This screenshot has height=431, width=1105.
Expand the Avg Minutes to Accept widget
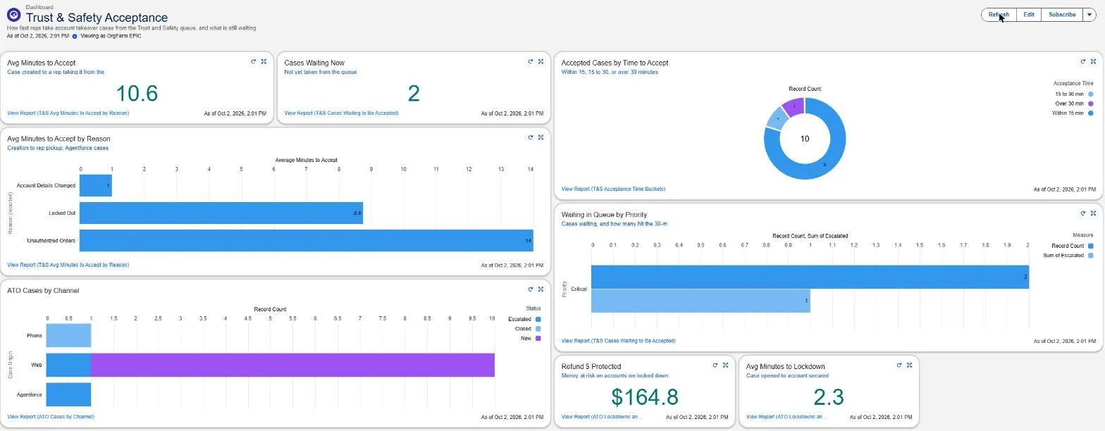[x=264, y=61]
